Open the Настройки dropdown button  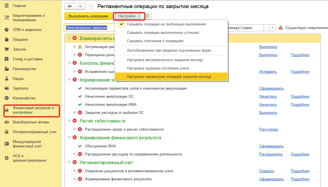[129, 16]
